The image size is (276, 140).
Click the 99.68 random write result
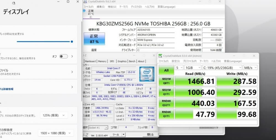pyautogui.click(x=237, y=114)
